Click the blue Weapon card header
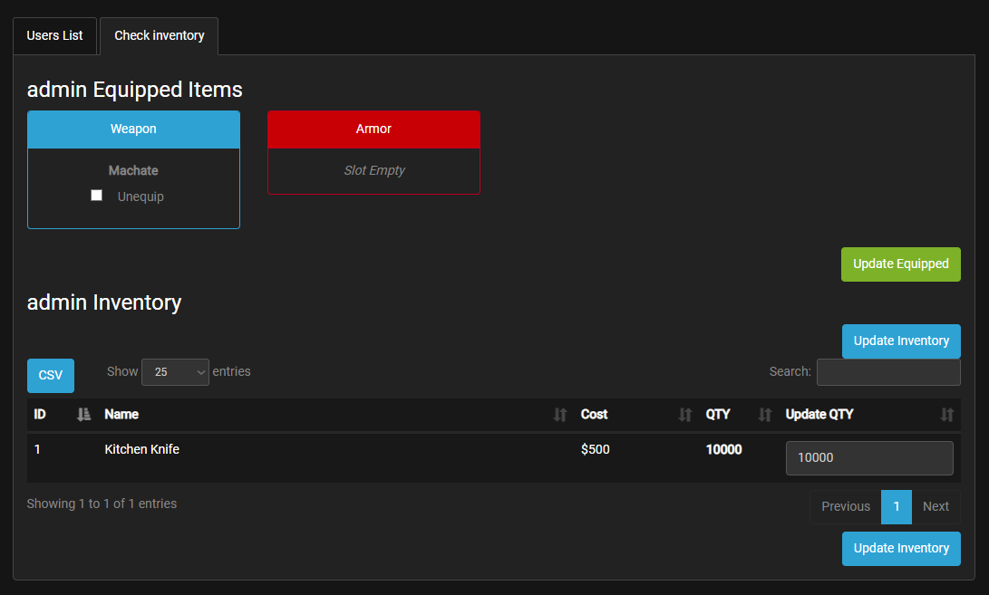 (133, 130)
